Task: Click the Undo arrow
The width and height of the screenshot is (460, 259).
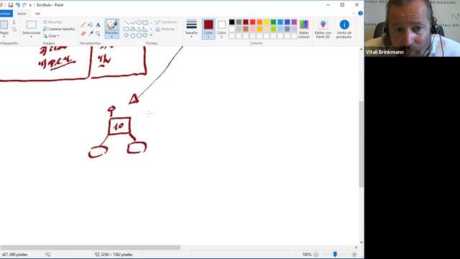Action: pyautogui.click(x=17, y=5)
